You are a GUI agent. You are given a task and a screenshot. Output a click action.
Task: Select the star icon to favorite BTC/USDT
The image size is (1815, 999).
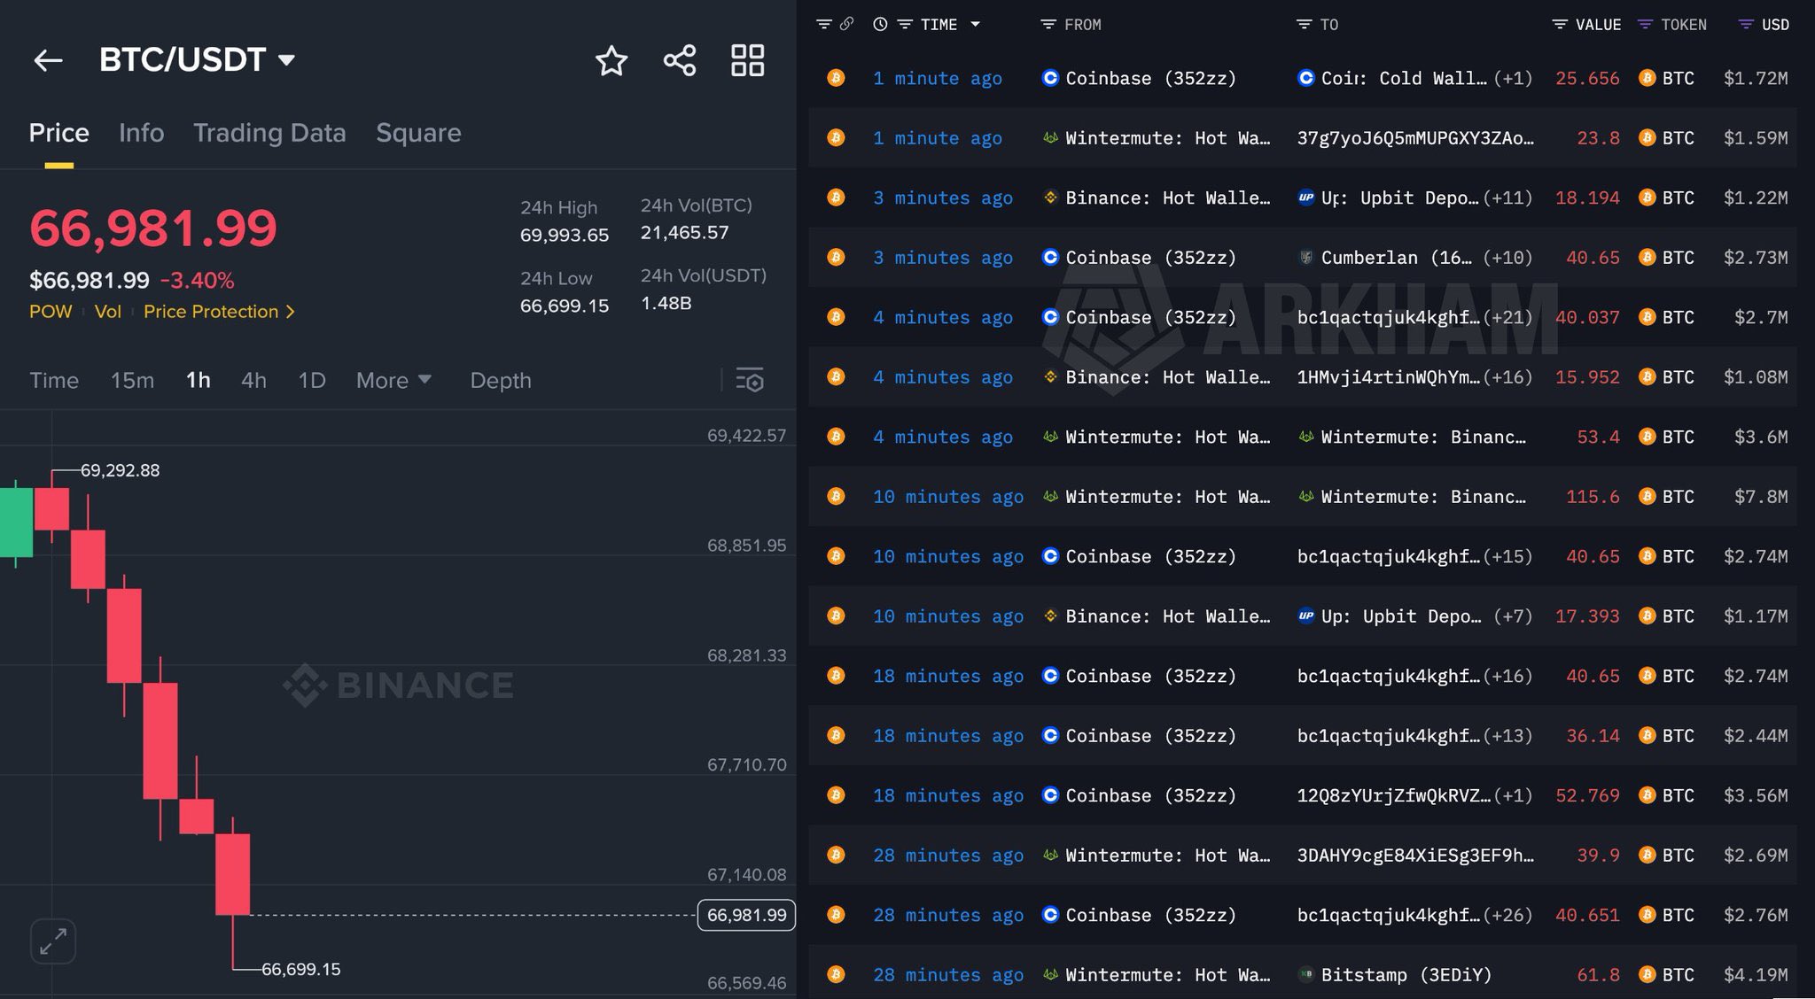(612, 61)
